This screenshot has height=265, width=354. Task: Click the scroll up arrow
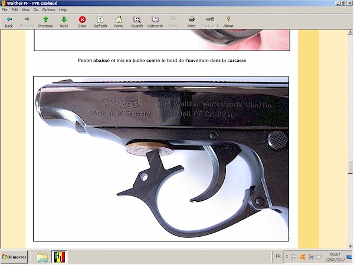point(350,32)
